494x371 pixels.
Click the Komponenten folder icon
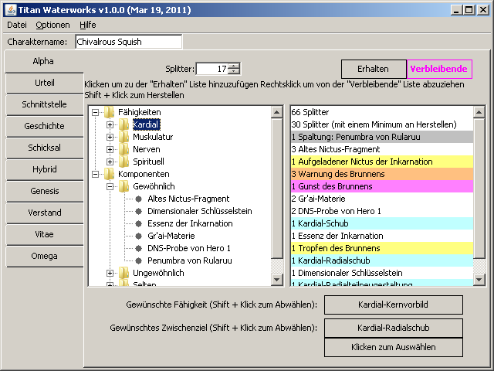[x=109, y=174]
